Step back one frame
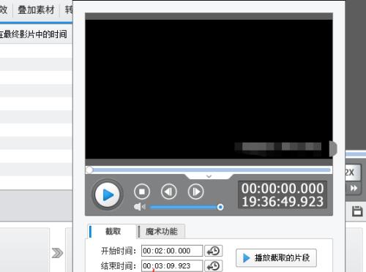This screenshot has width=366, height=272. tap(169, 192)
